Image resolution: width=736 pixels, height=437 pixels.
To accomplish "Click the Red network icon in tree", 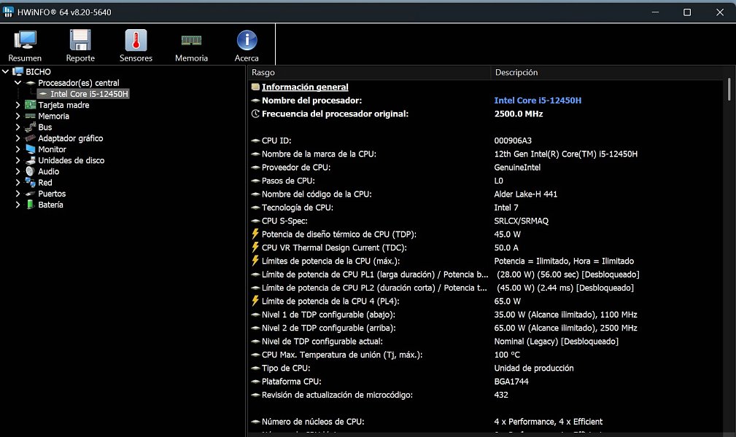I will 30,182.
